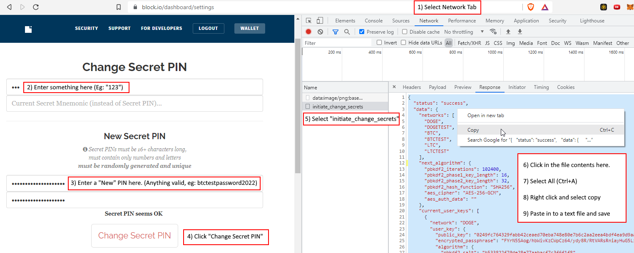Open network search with magnifier icon
The image size is (634, 253).
point(347,32)
